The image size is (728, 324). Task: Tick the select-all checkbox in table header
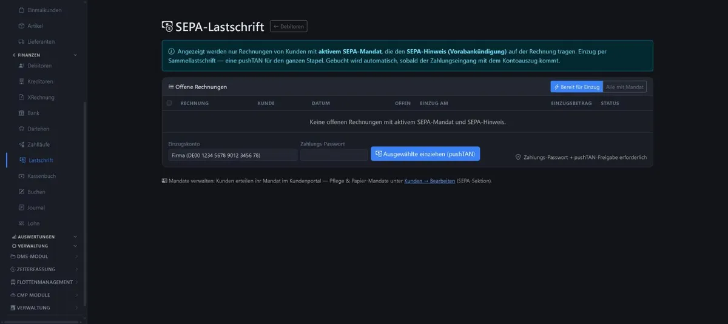coord(169,103)
